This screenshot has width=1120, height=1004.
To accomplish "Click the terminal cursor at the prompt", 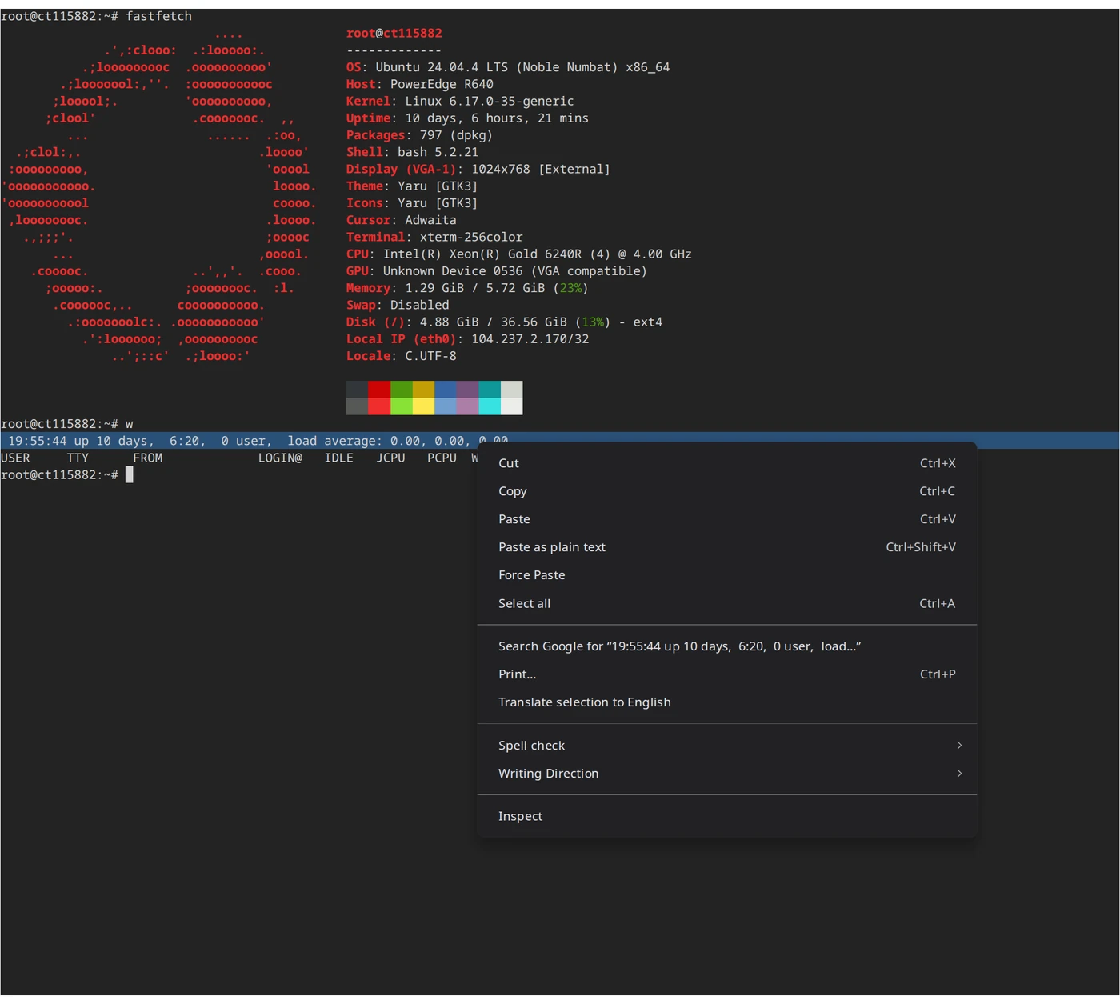I will click(x=129, y=475).
